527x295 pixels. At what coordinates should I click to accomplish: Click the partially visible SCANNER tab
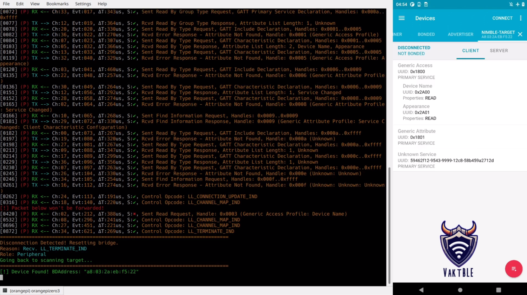pyautogui.click(x=397, y=34)
